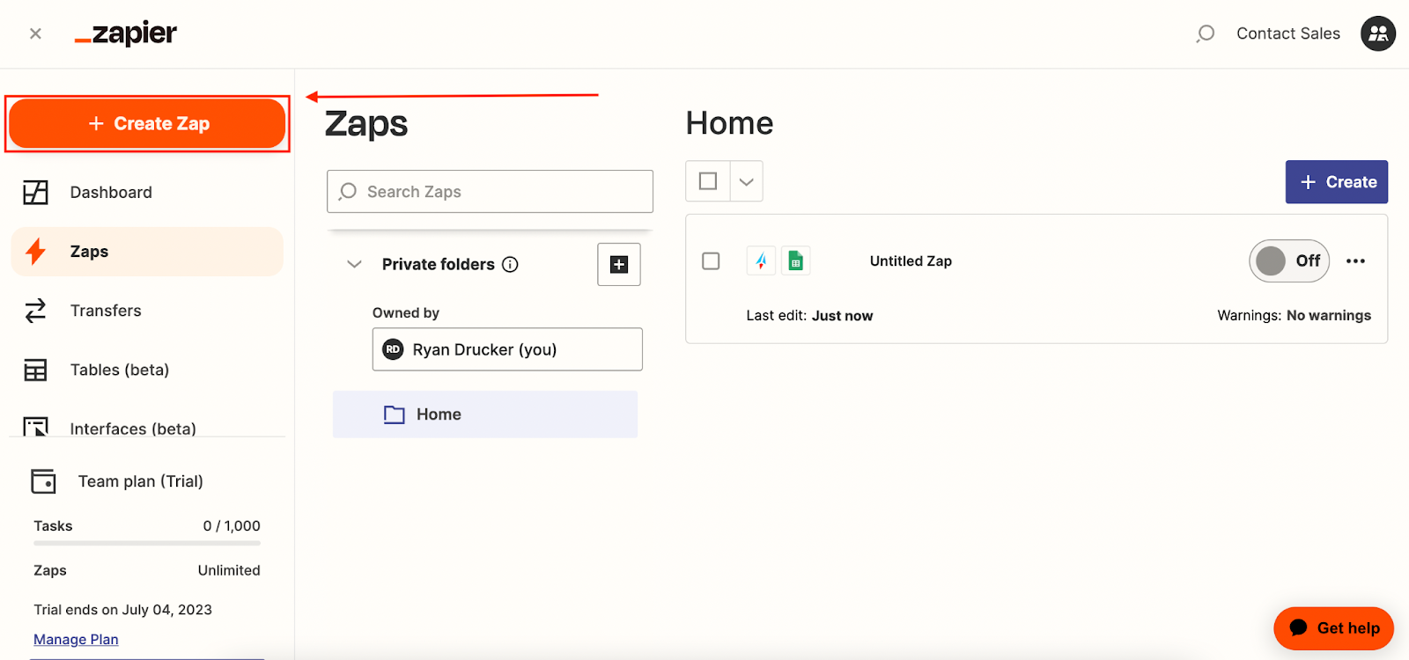Viewport: 1409px width, 660px height.
Task: Focus the Search Zaps field
Action: click(x=490, y=191)
